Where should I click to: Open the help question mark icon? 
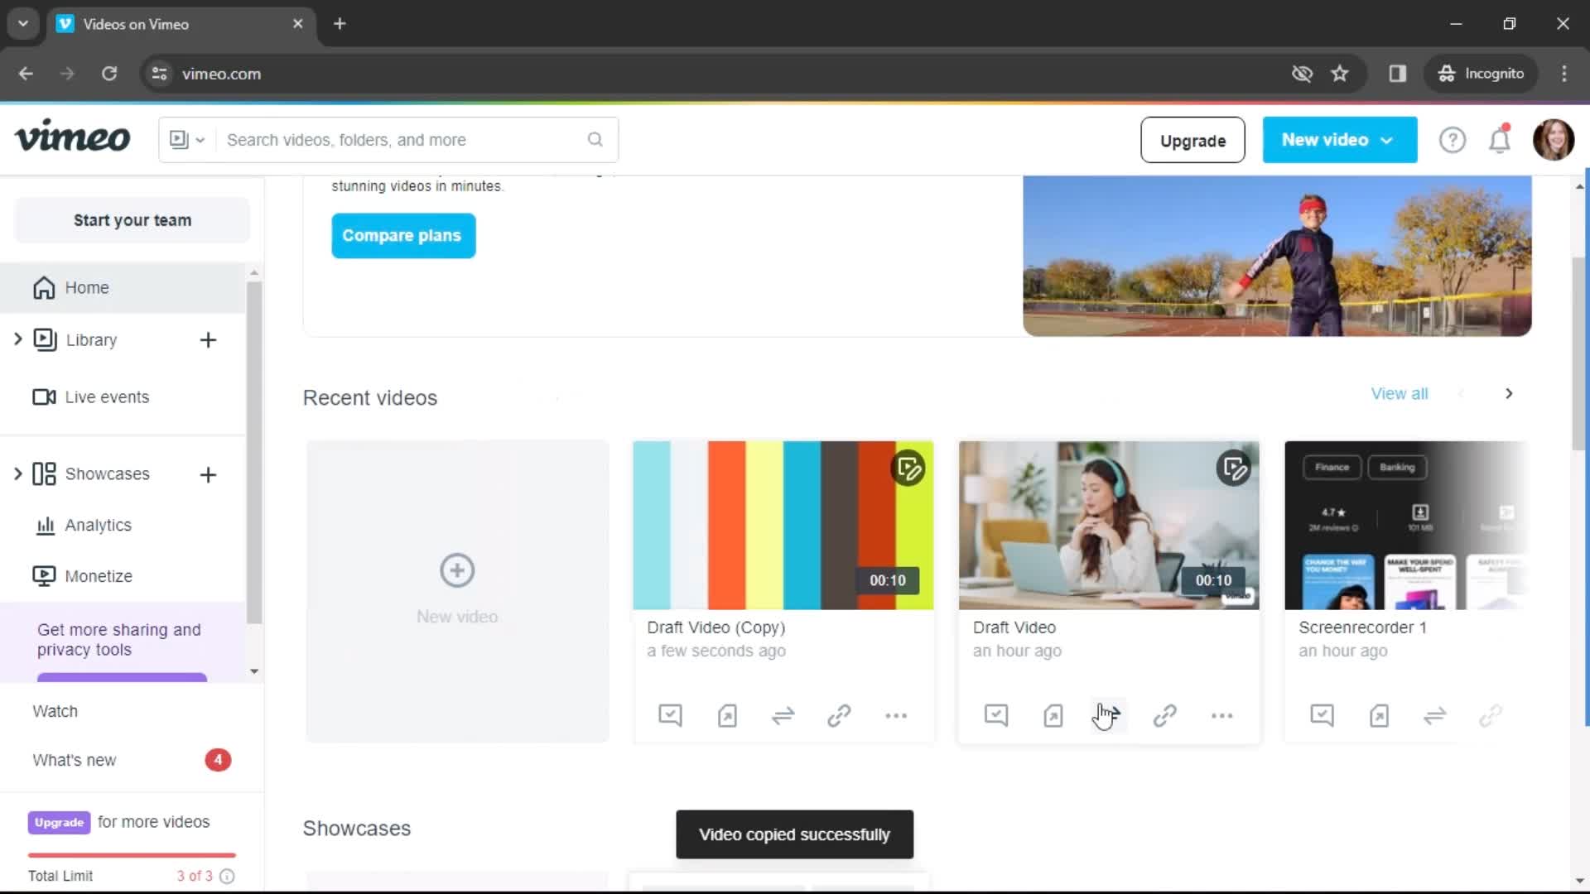click(1452, 140)
